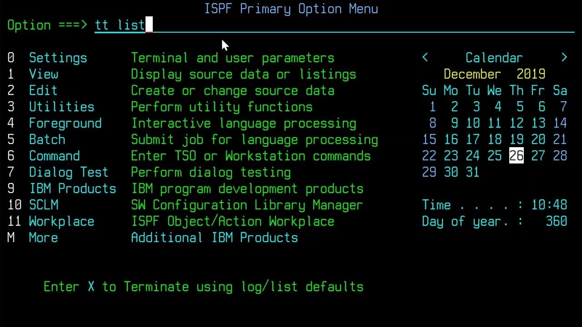Click the day of year value 360

pyautogui.click(x=557, y=221)
